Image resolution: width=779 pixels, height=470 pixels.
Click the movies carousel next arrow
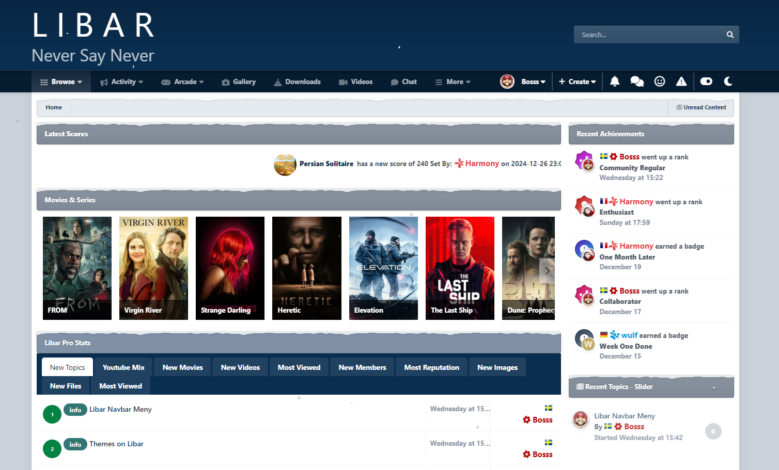point(547,271)
